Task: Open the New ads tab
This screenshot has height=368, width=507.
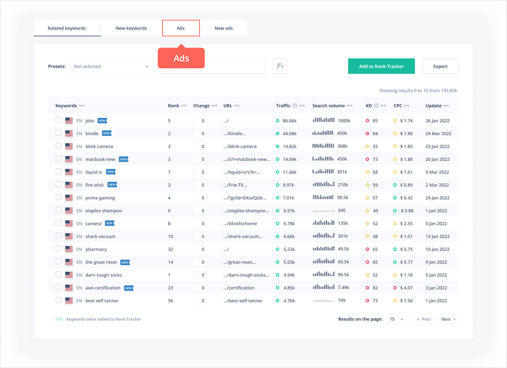Action: click(x=223, y=28)
